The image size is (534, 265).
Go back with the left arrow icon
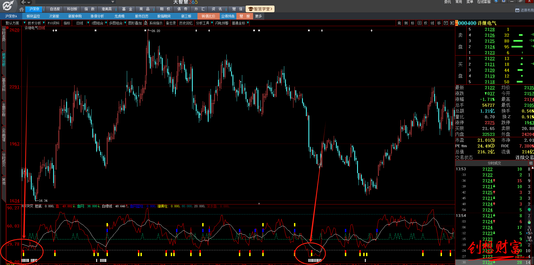coord(23,2)
